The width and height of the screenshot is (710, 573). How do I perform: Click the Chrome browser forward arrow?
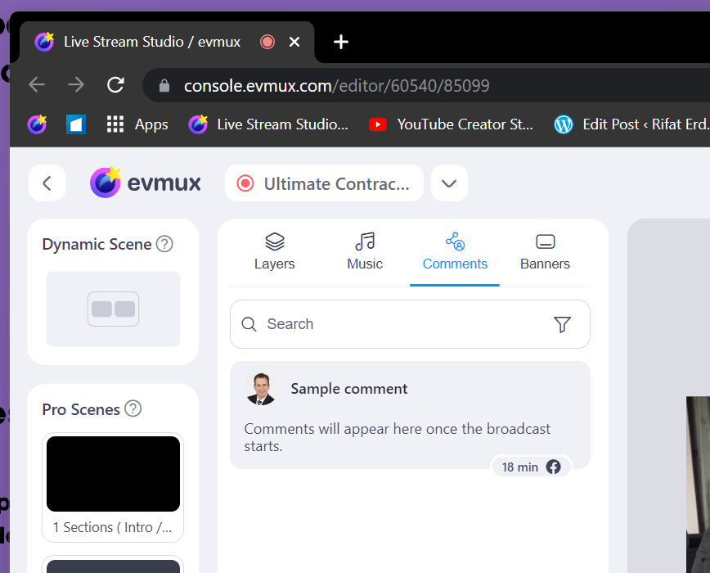[76, 84]
